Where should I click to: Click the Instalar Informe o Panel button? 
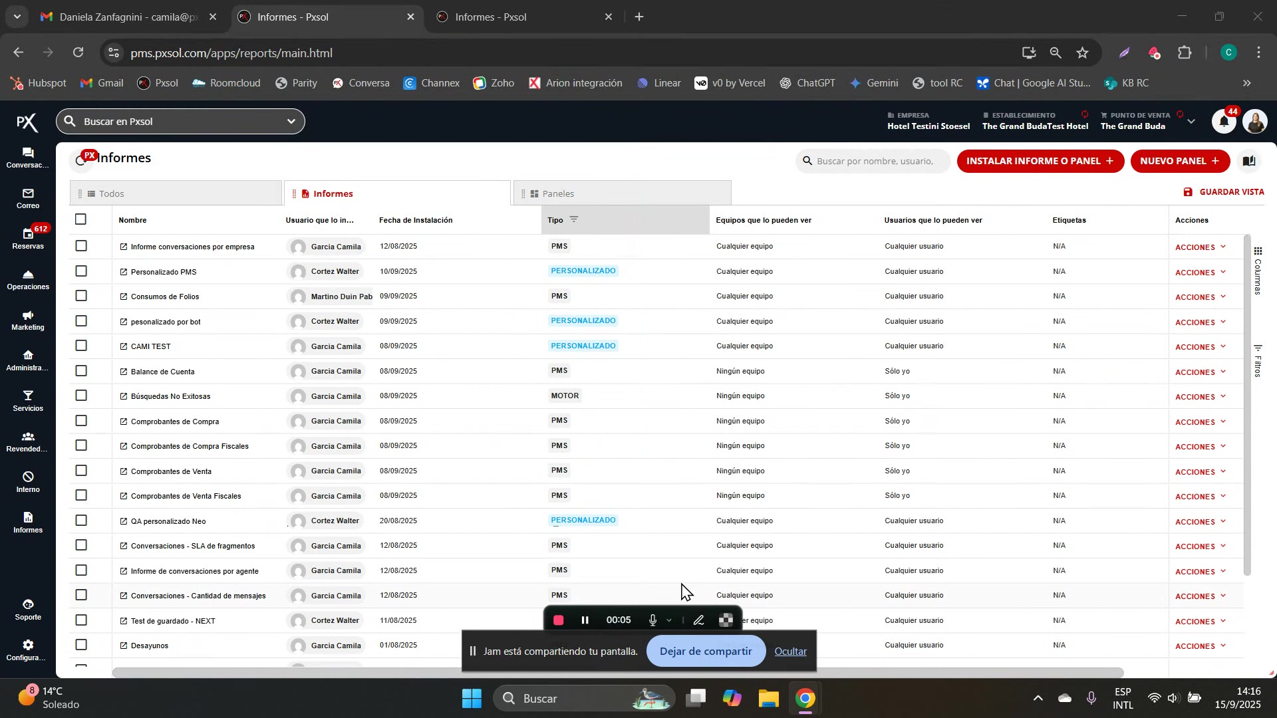point(1040,161)
